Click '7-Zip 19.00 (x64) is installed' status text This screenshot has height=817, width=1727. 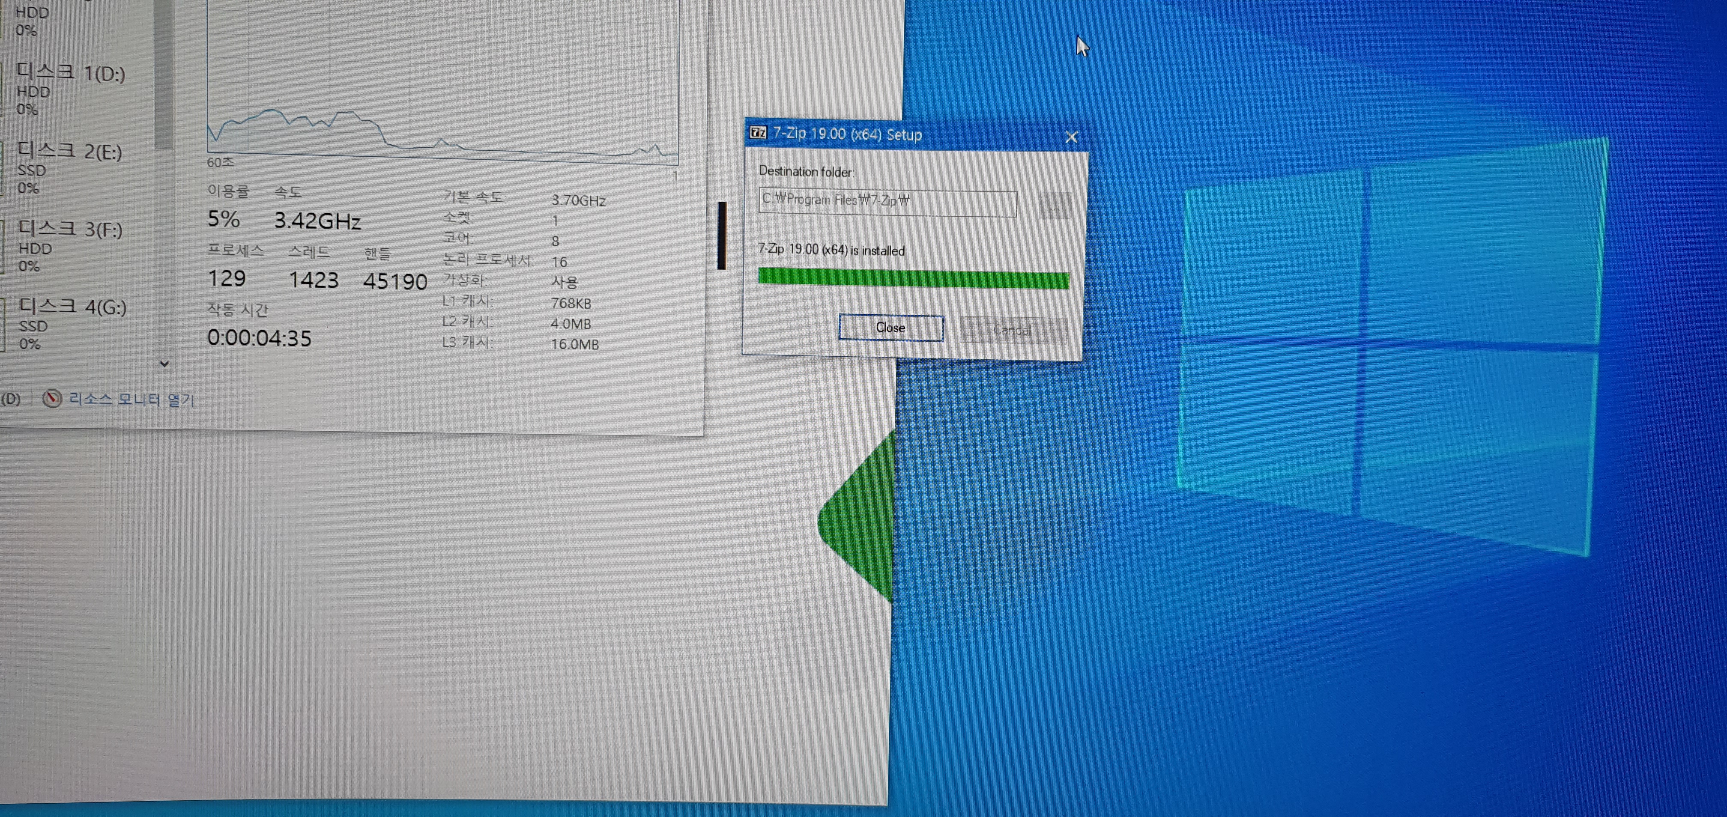click(x=831, y=250)
